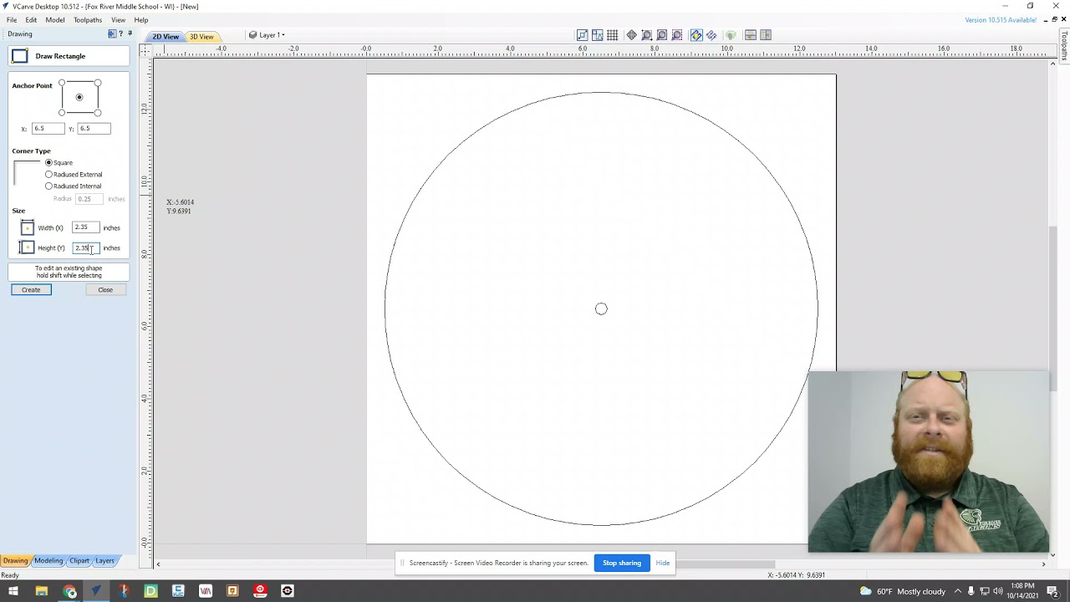Switch to the Drawing bottom tab
The width and height of the screenshot is (1070, 602).
(x=15, y=561)
